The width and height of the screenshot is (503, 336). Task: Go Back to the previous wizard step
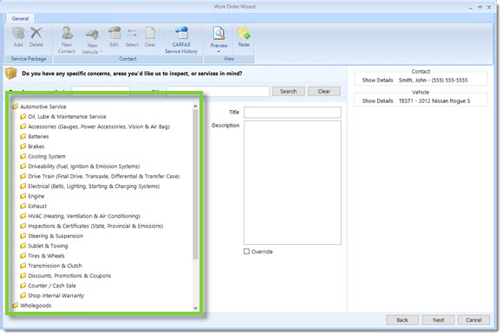coord(402,320)
